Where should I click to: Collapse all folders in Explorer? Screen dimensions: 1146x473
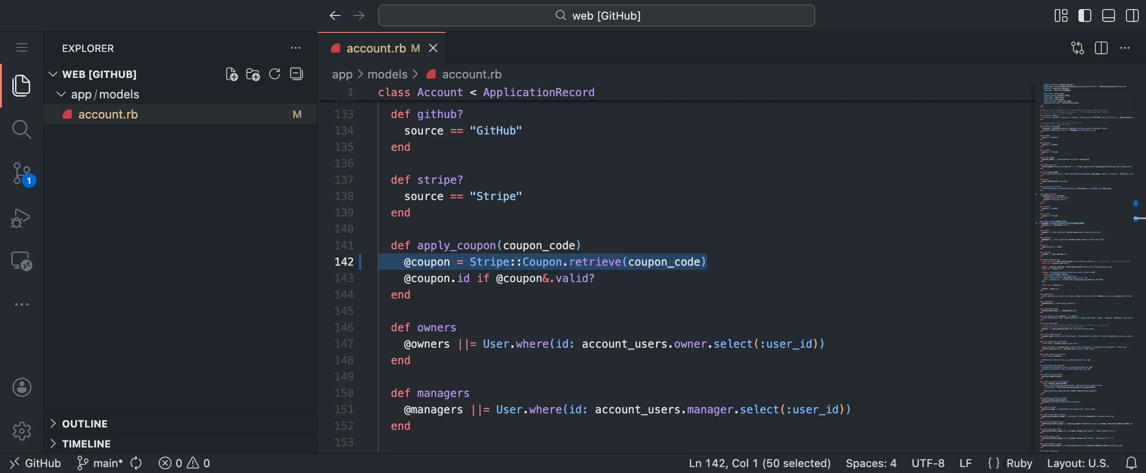click(x=296, y=74)
